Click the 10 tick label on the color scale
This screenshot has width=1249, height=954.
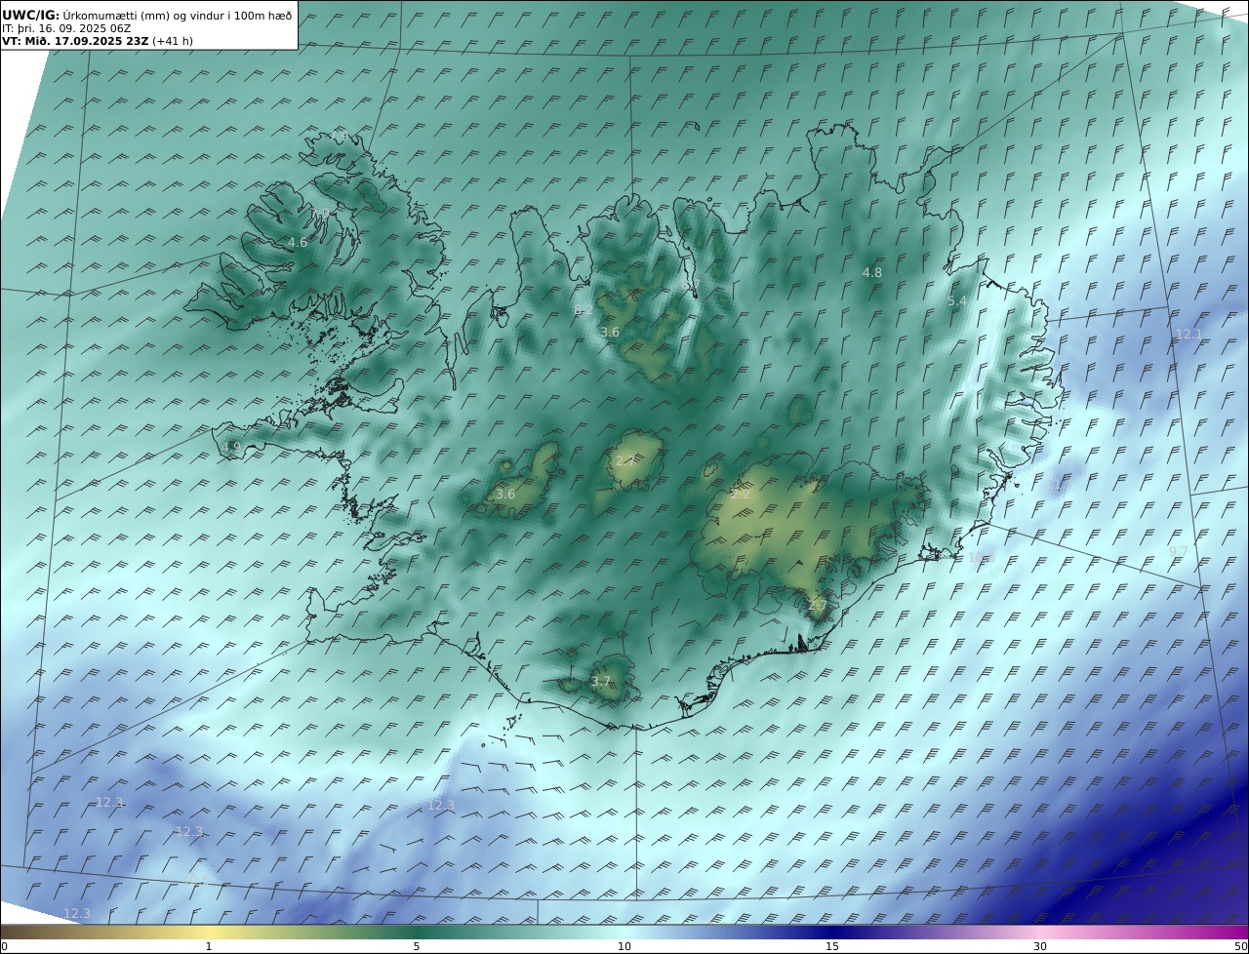pos(624,946)
